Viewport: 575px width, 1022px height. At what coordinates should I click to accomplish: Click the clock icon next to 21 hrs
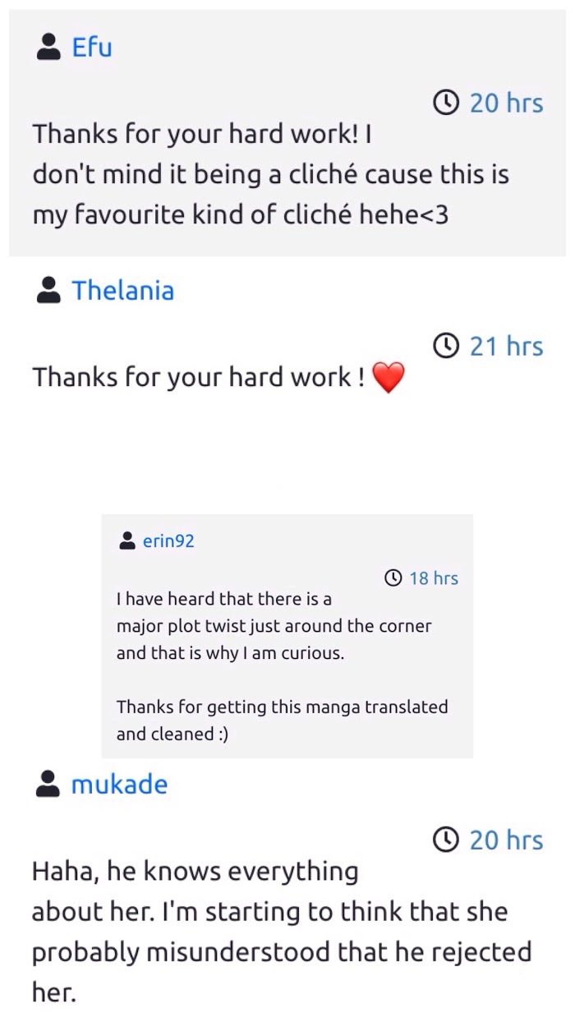click(445, 347)
